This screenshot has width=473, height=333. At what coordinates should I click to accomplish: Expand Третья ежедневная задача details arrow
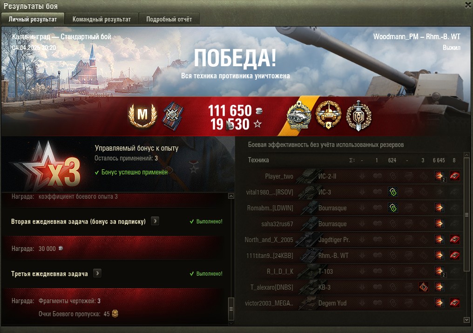[x=97, y=273]
